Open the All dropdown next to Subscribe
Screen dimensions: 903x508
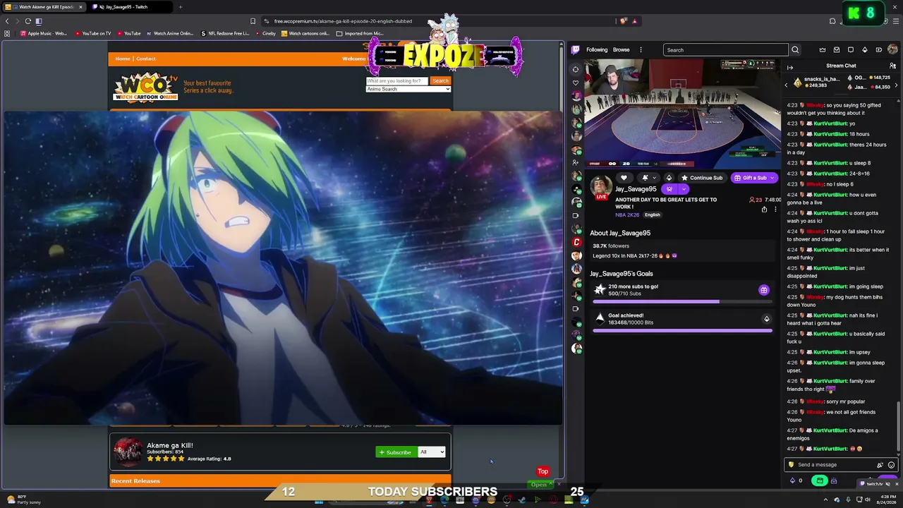tap(432, 452)
